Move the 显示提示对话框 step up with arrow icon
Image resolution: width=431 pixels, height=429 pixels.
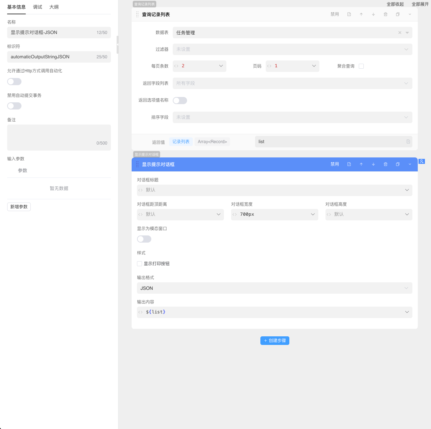pos(361,164)
